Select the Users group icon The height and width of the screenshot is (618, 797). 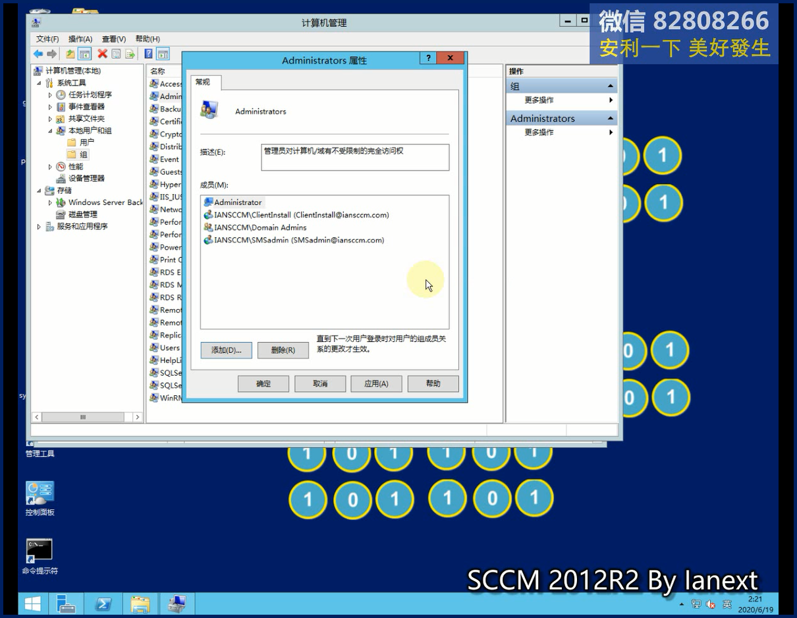tap(154, 348)
